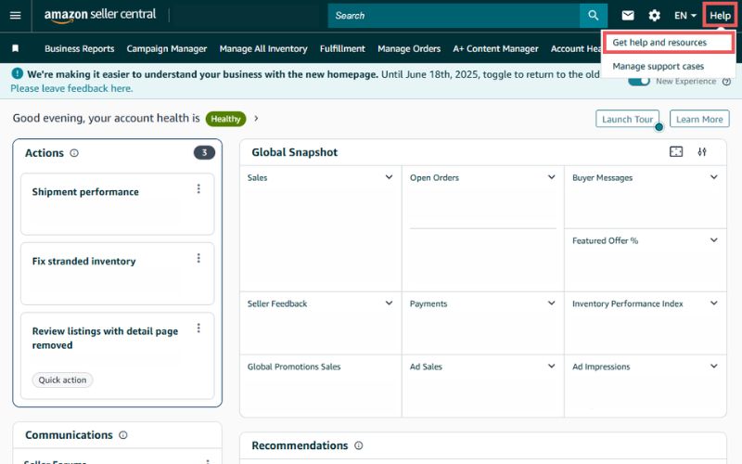Open A+ Content Manager

pyautogui.click(x=495, y=48)
